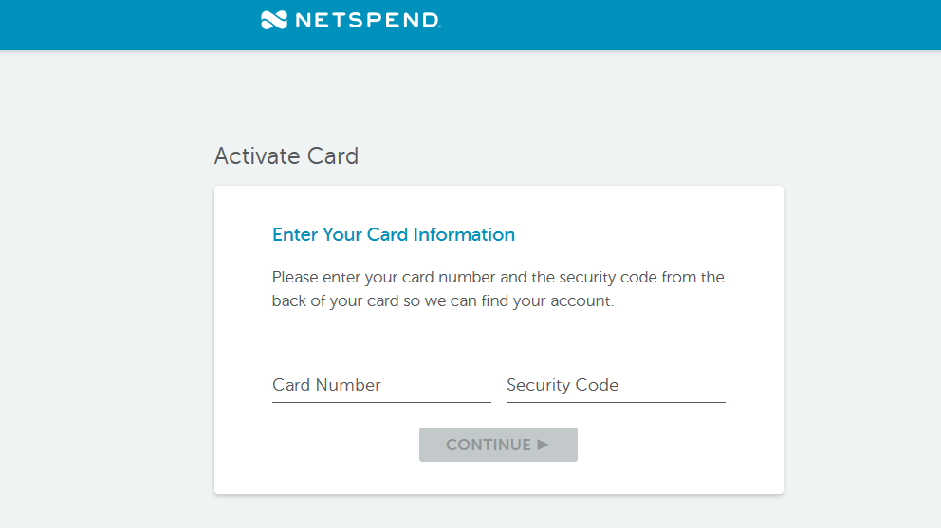Click underline beneath Card Number field

(381, 402)
